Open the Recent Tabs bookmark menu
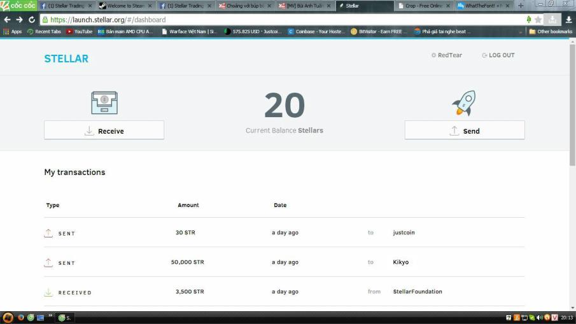 (x=44, y=32)
